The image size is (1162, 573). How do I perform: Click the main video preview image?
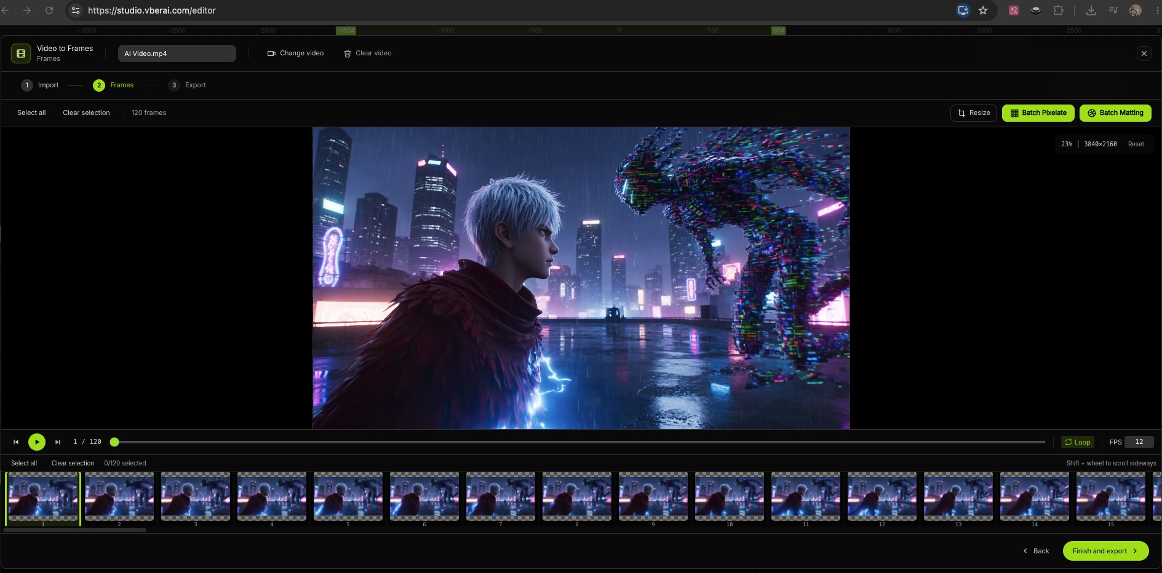point(581,279)
